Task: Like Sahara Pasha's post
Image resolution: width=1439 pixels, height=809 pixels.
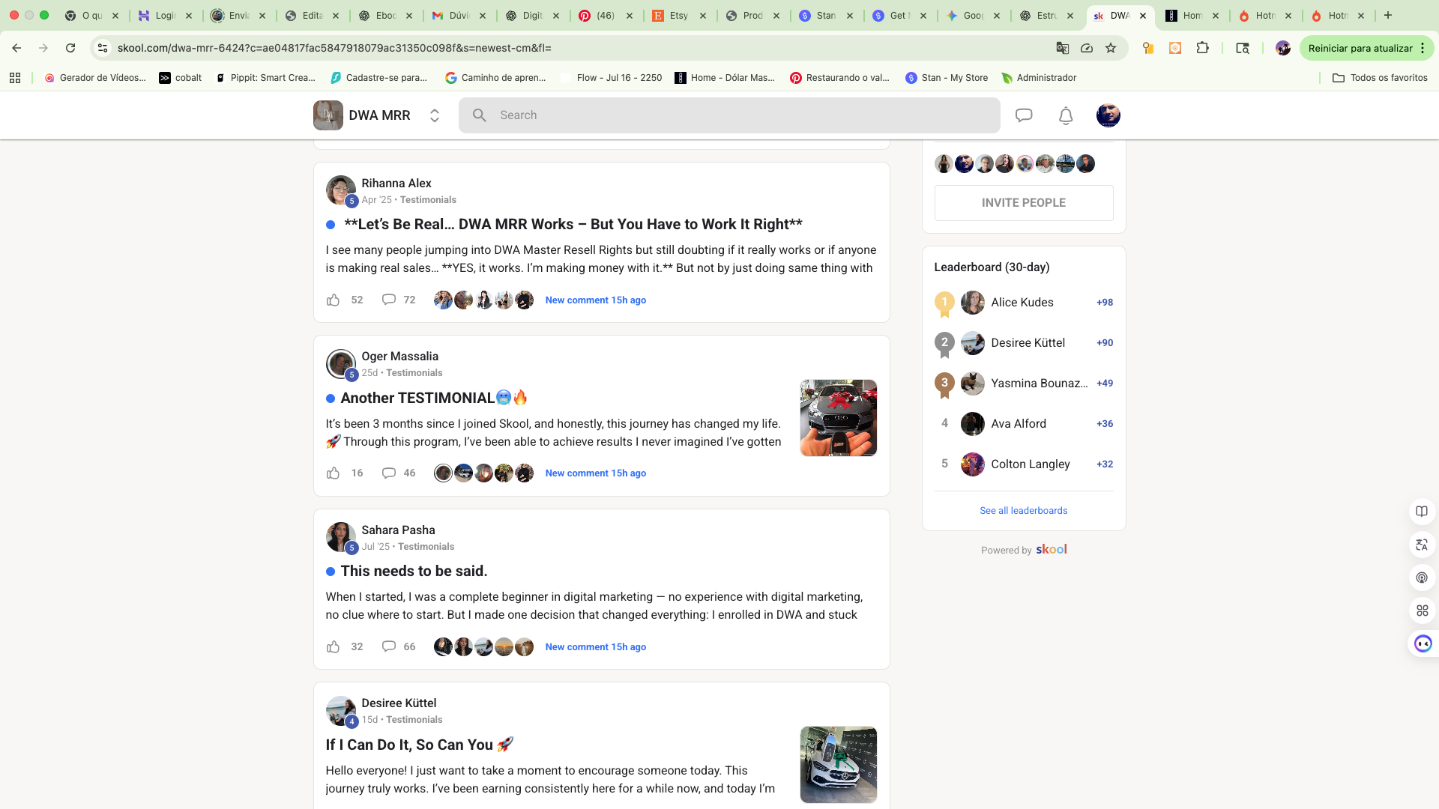Action: point(334,647)
